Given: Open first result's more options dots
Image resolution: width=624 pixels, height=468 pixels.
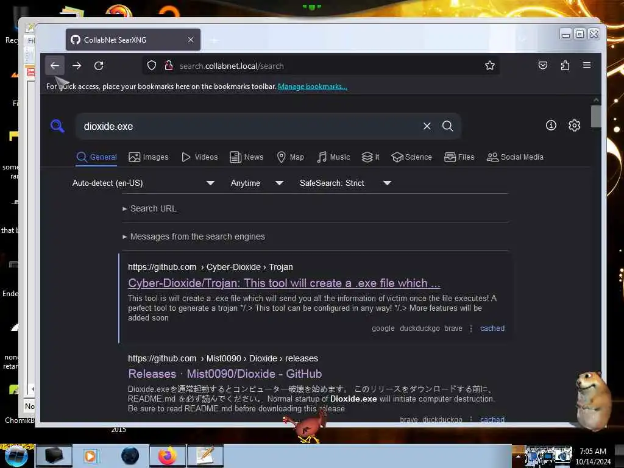Looking at the screenshot, I should tap(471, 328).
